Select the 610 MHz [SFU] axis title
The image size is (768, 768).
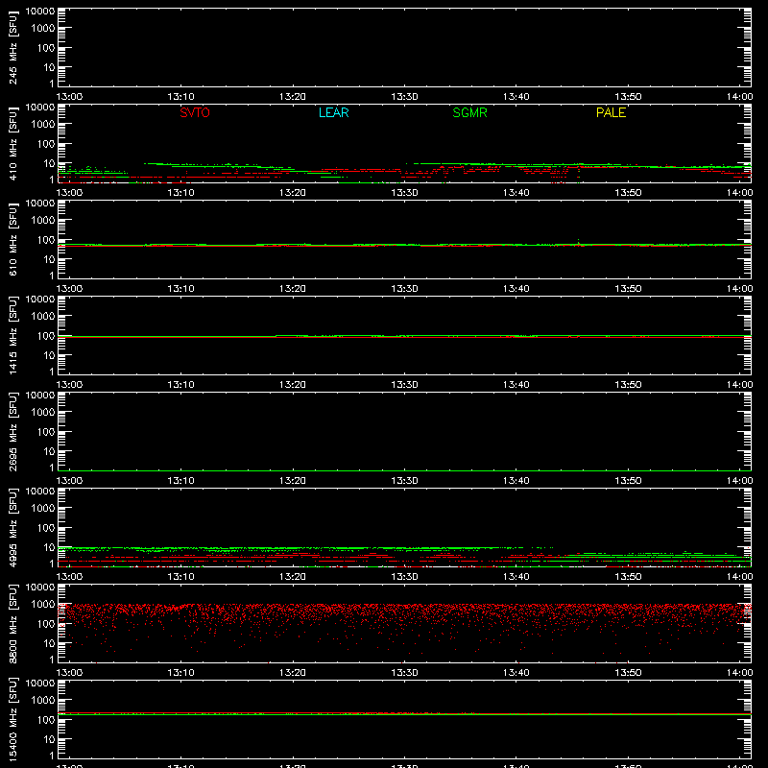coord(12,239)
